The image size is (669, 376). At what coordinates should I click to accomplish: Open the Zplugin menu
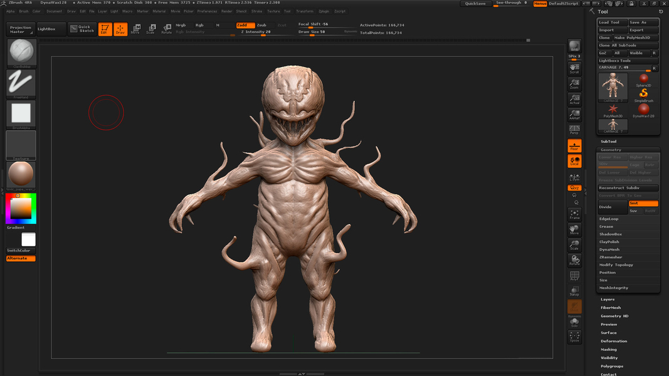[324, 11]
